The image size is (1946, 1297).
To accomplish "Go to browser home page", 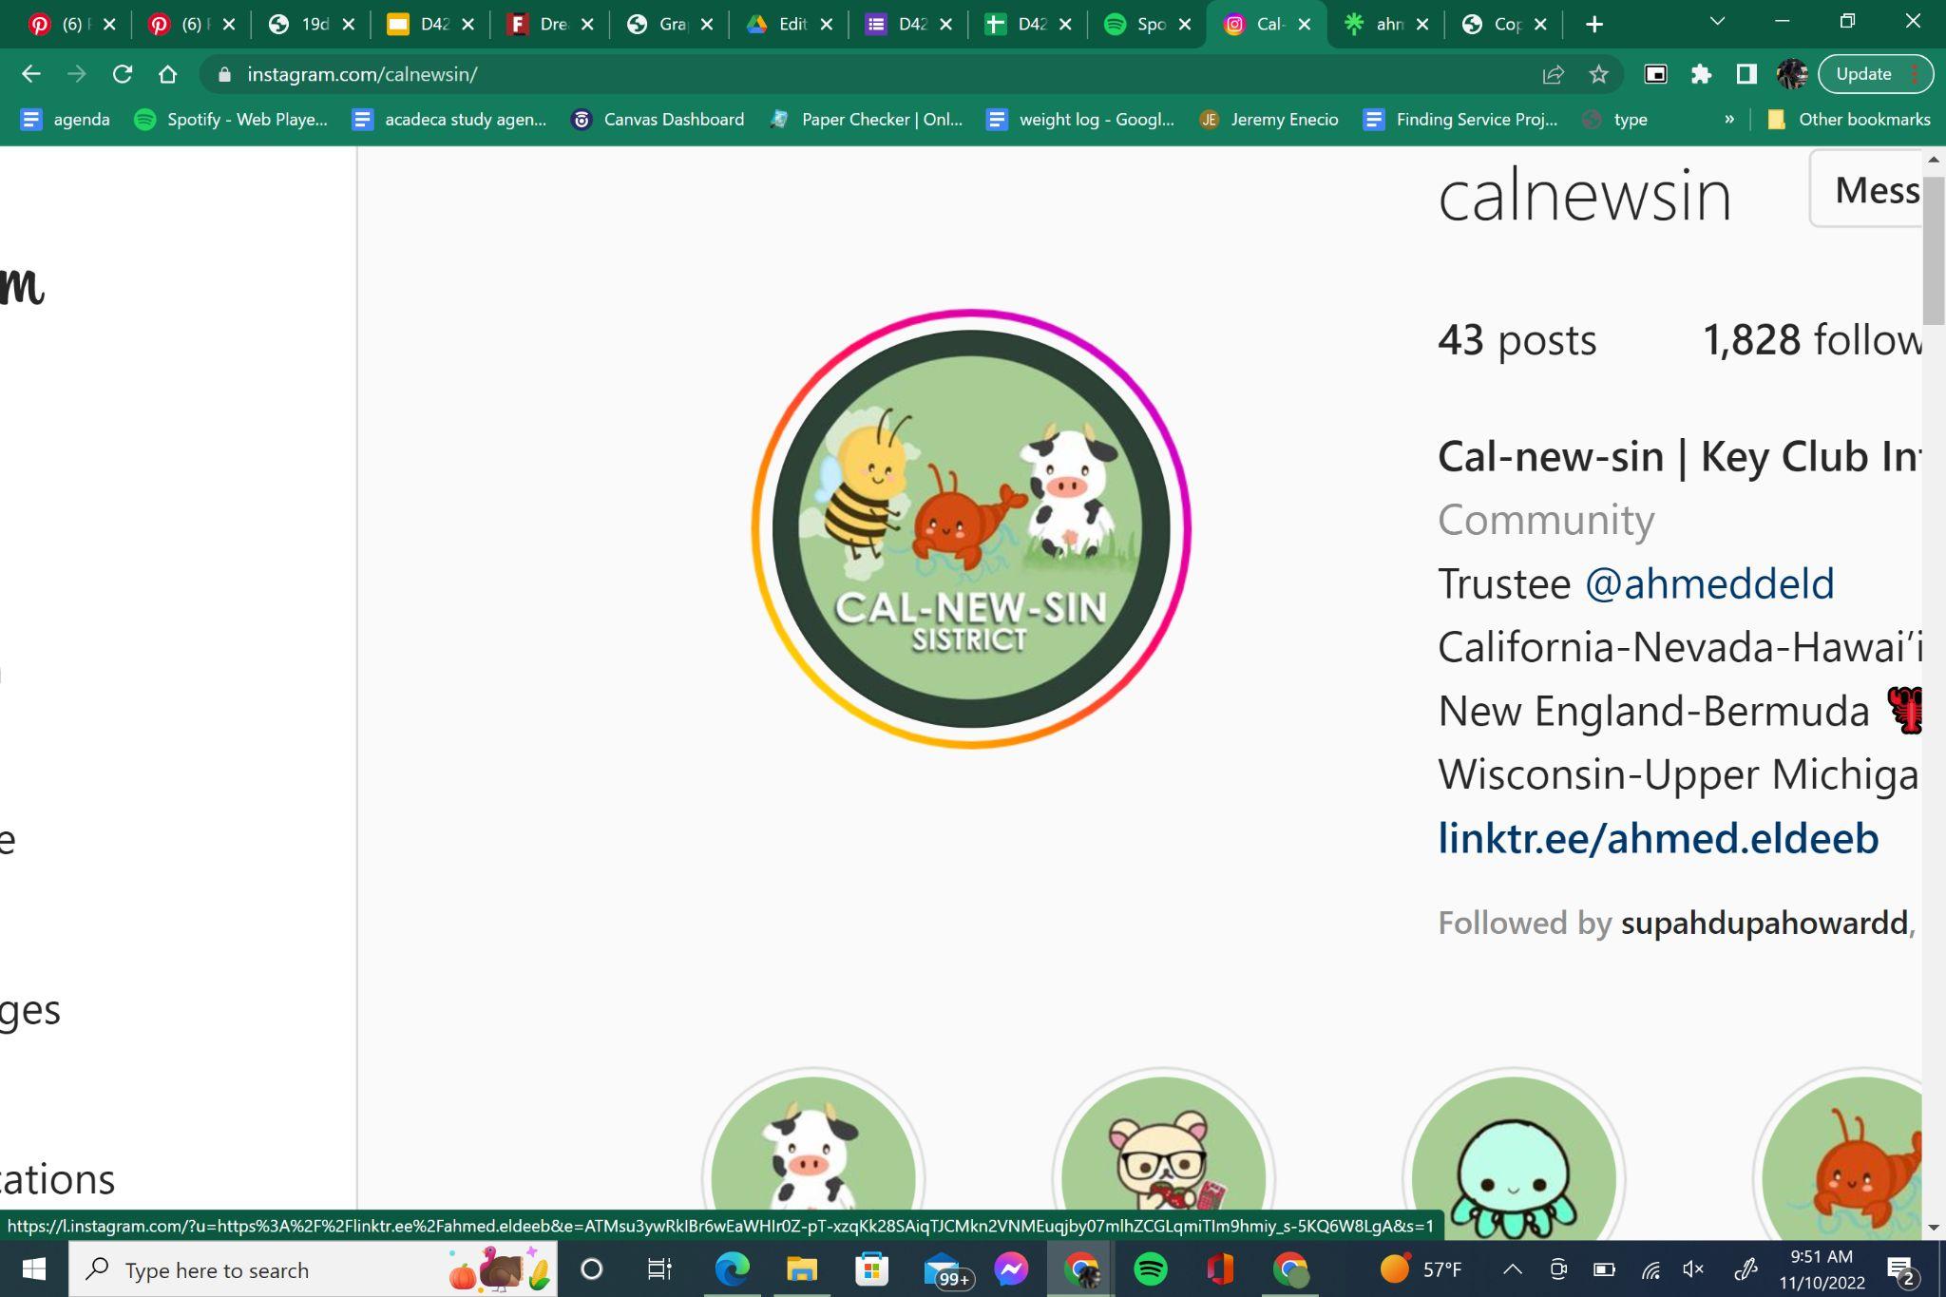I will pos(167,74).
